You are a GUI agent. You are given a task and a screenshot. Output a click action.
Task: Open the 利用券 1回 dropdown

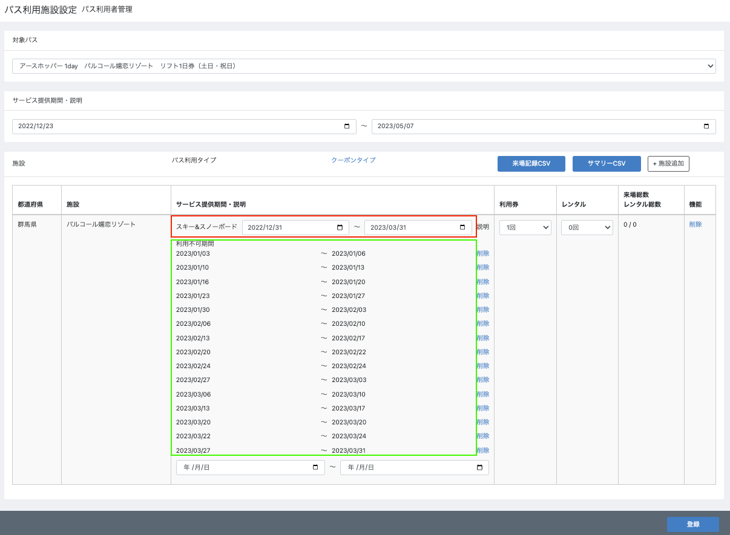pos(525,227)
